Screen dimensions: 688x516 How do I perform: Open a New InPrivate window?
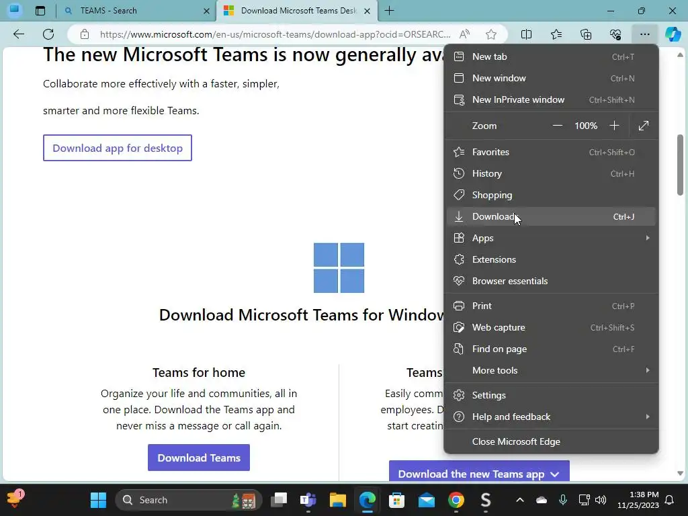(x=551, y=99)
